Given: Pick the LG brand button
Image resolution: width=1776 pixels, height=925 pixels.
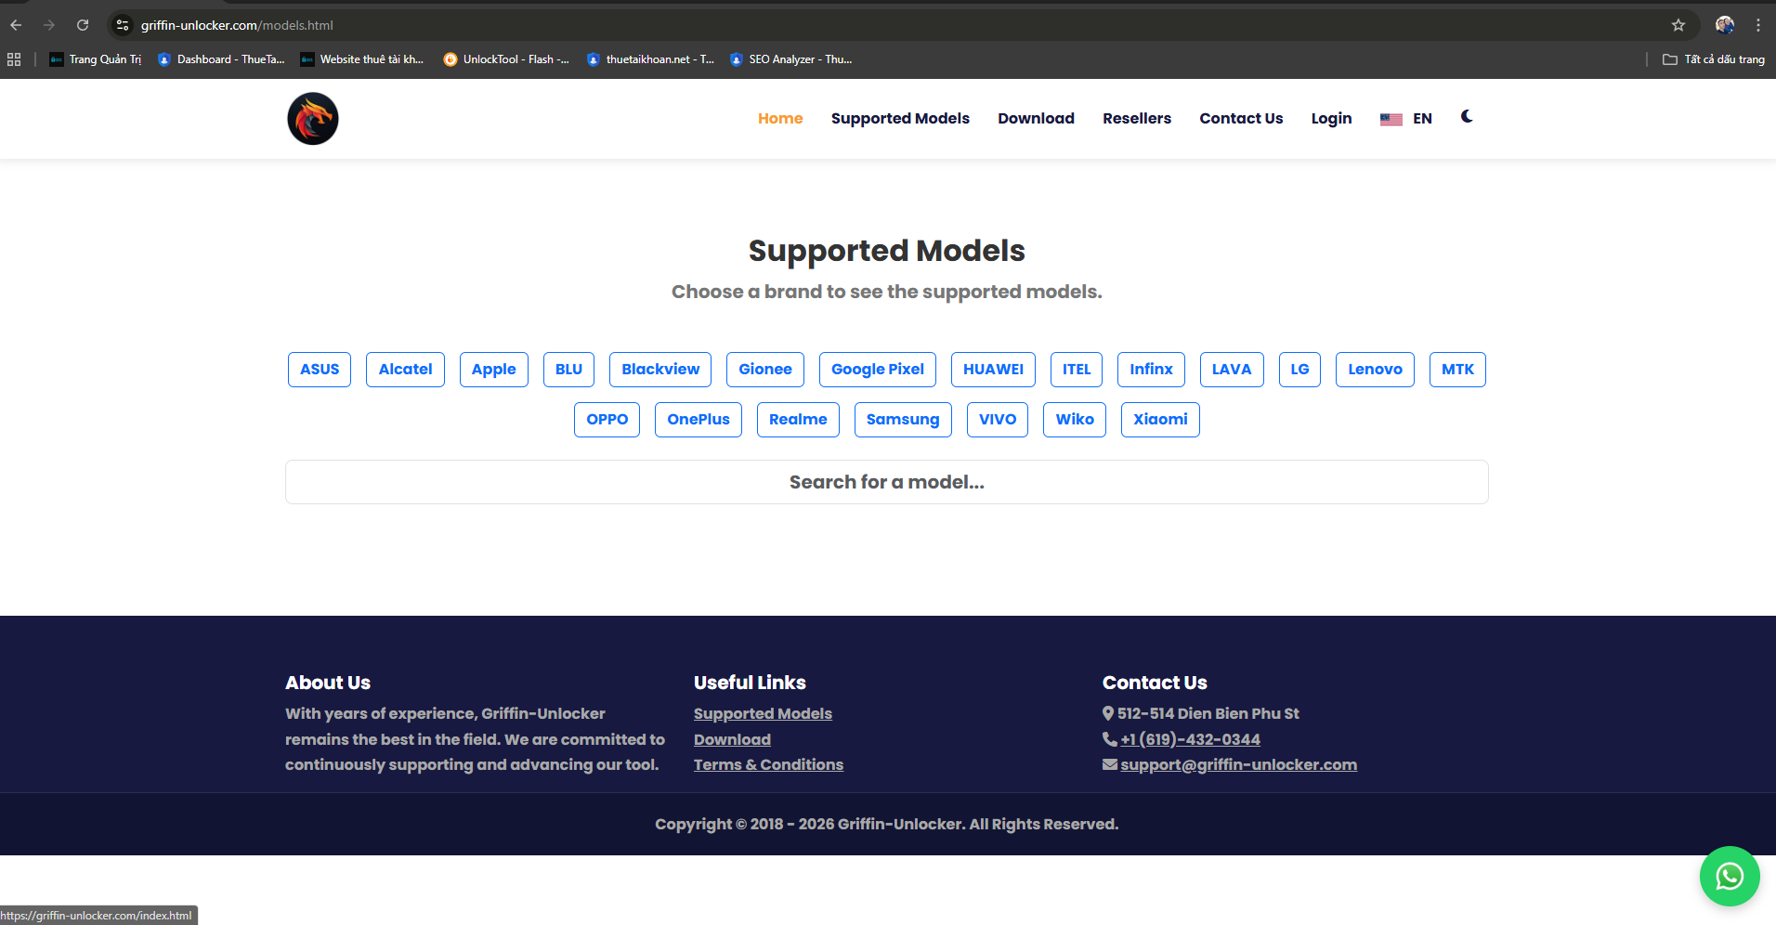Looking at the screenshot, I should [1299, 370].
